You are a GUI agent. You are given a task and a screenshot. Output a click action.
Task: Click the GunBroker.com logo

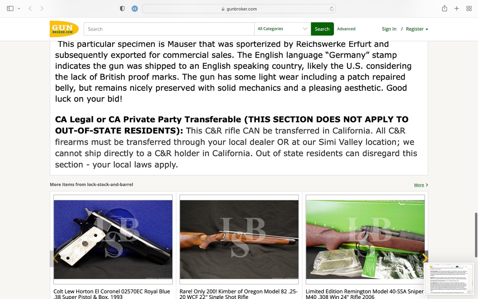point(64,29)
